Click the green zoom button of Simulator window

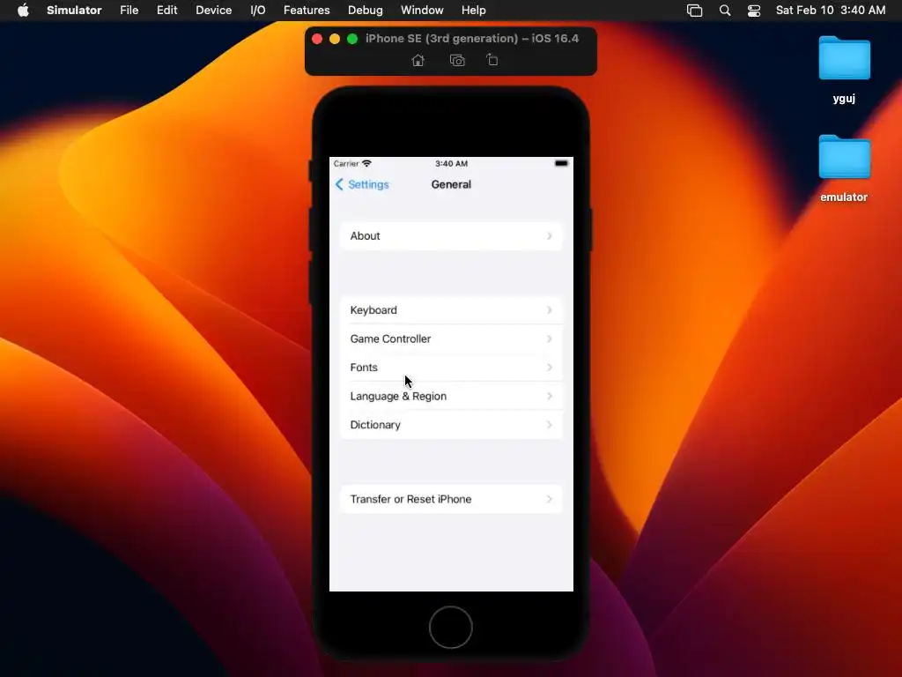352,39
